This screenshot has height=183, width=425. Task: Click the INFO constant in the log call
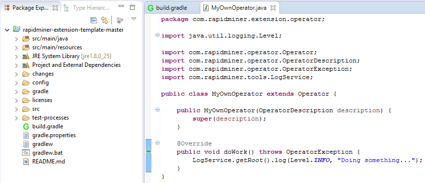coord(322,160)
